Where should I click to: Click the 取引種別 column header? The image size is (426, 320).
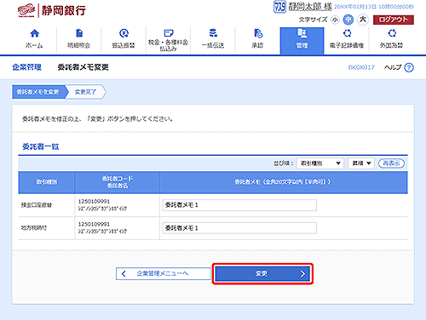click(47, 182)
